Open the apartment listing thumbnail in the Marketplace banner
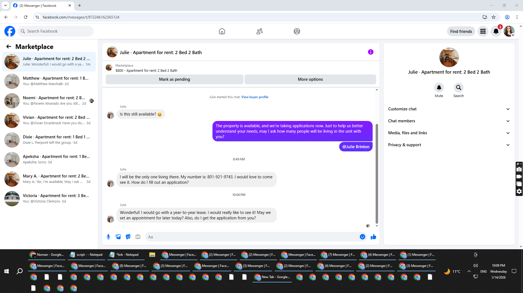523x293 pixels. 109,68
